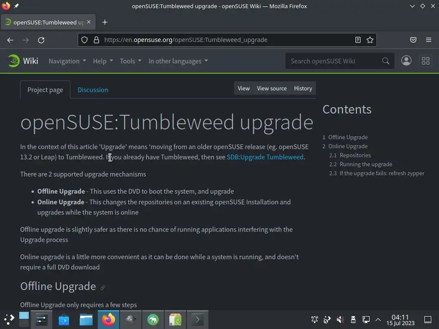This screenshot has width=439, height=329.
Task: Open the Firefox hamburger menu
Action: coord(429,40)
